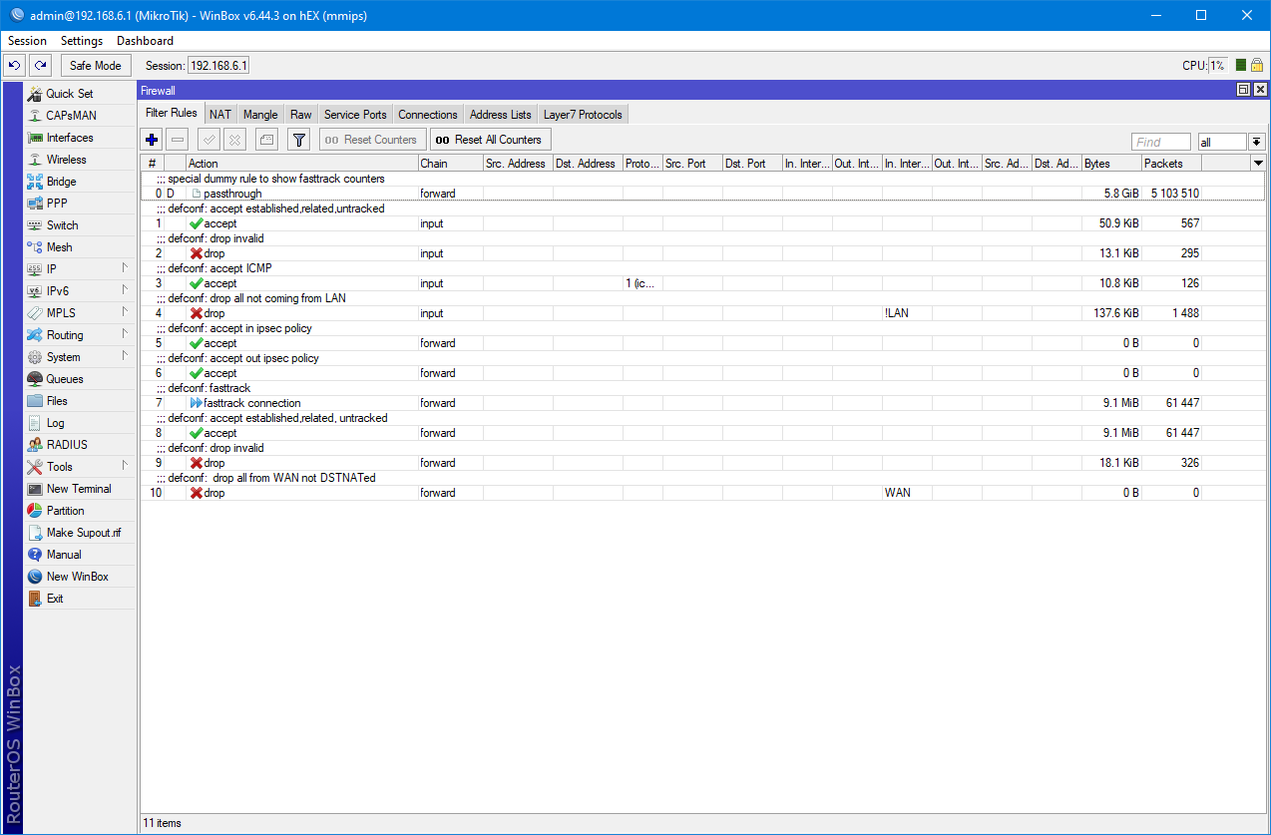This screenshot has width=1271, height=835.
Task: Click the Undo arrow icon
Action: pos(14,65)
